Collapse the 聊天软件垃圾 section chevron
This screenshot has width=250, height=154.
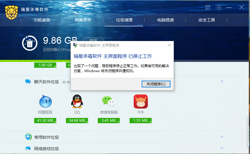click(x=222, y=81)
